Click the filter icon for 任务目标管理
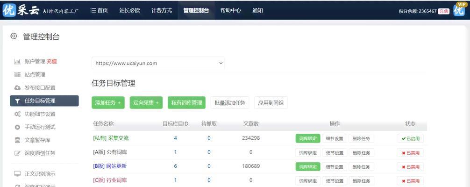 [17, 101]
